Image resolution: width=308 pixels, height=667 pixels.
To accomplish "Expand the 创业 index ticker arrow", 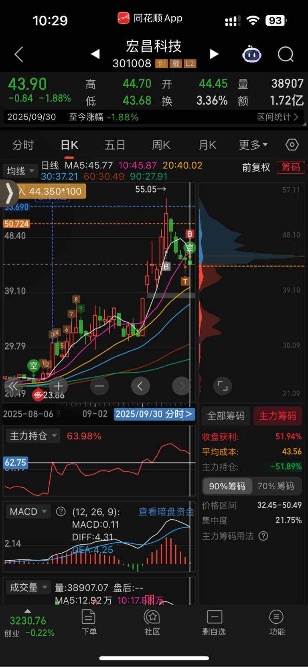I will [x=27, y=611].
